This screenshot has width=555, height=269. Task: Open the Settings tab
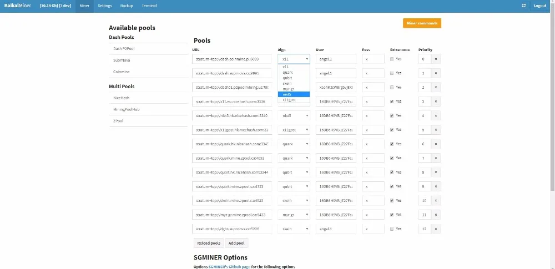[105, 6]
